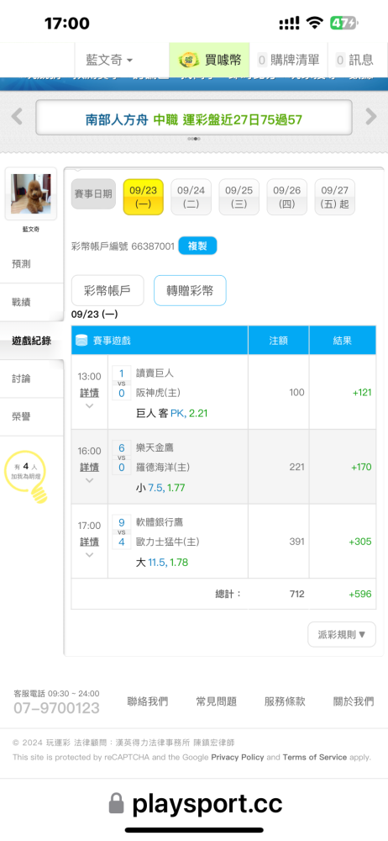Viewport: 388px width, 841px height.
Task: Click the 購牌清單 counter badge
Action: tap(262, 60)
